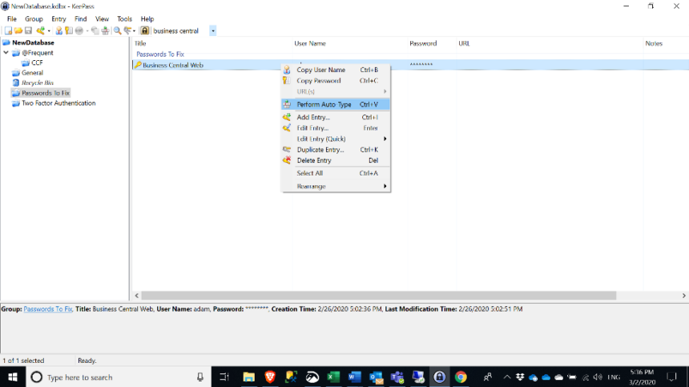Choose Add Entry... in context menu
This screenshot has height=387, width=689.
coord(336,117)
